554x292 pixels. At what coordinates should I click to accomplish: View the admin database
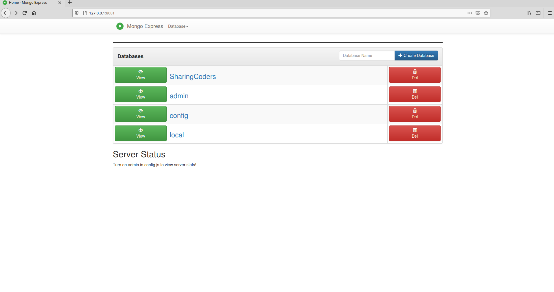coord(141,94)
